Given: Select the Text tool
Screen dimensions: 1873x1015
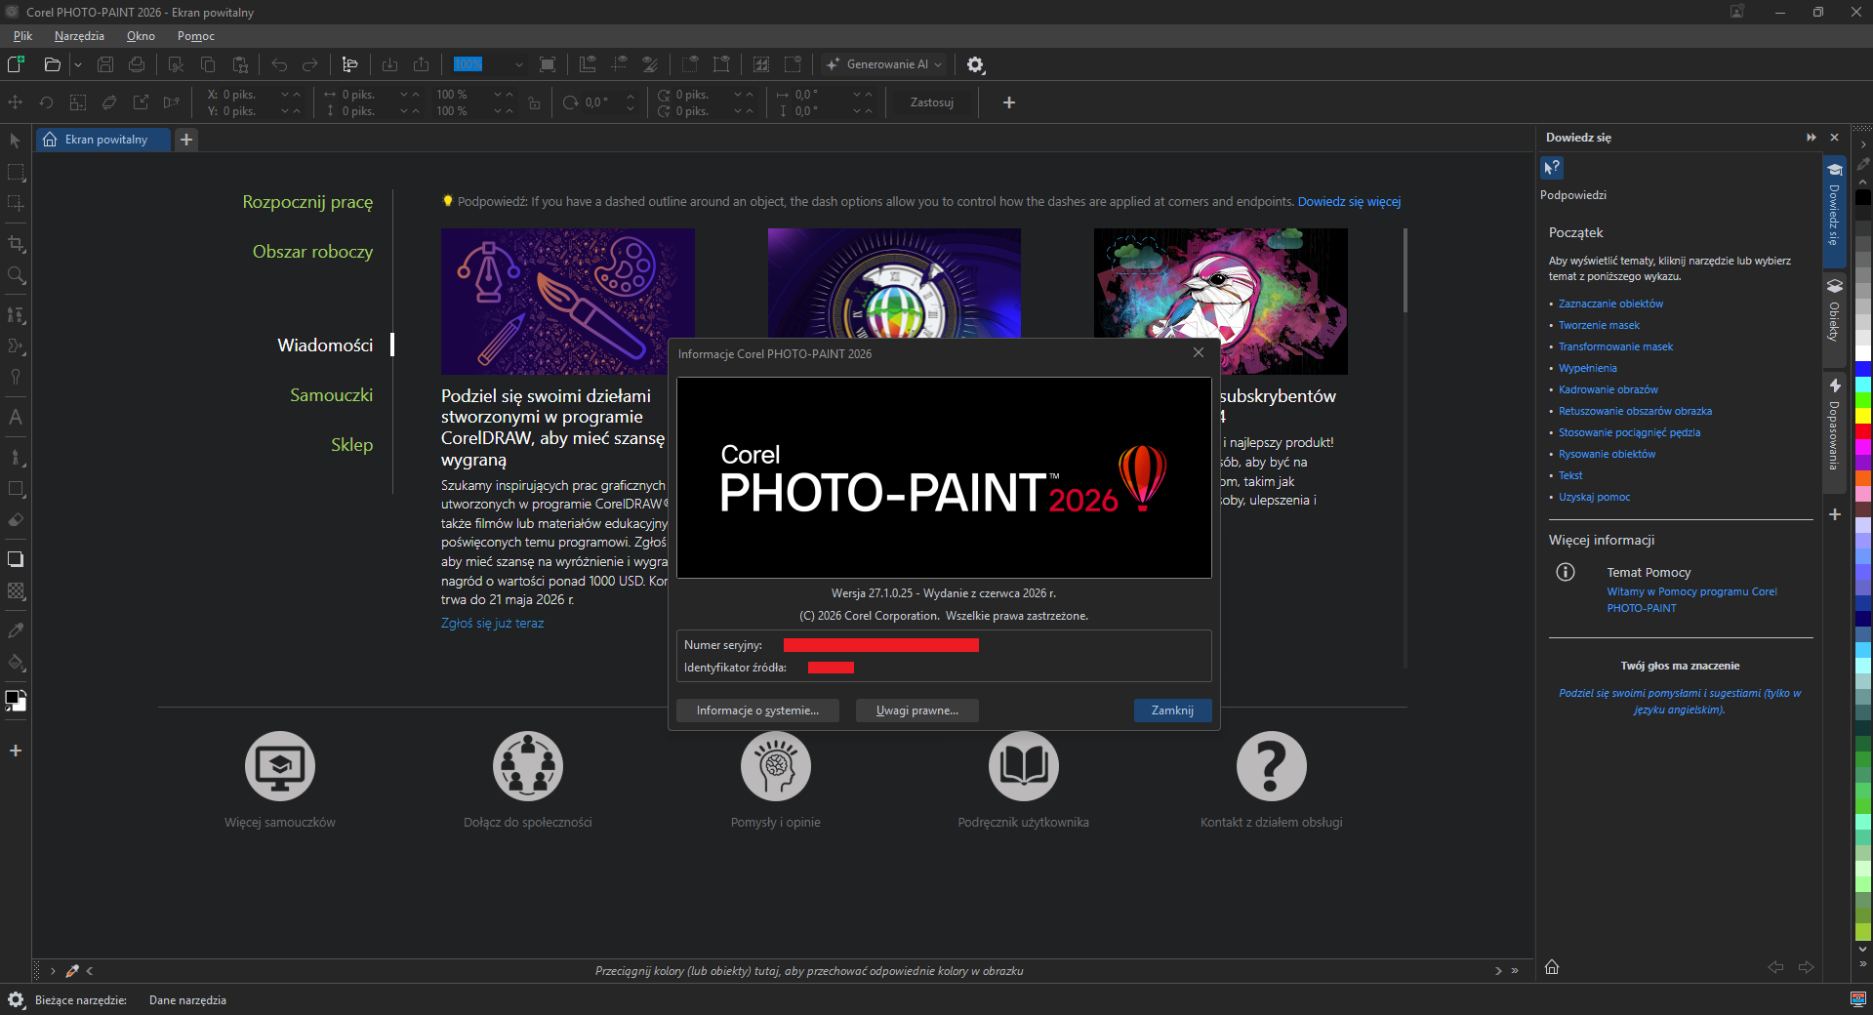Looking at the screenshot, I should [x=16, y=417].
